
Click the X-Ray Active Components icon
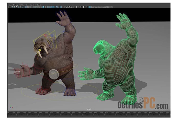71,7
